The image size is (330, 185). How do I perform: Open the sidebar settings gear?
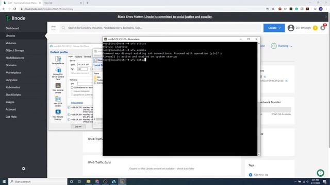coord(24,169)
